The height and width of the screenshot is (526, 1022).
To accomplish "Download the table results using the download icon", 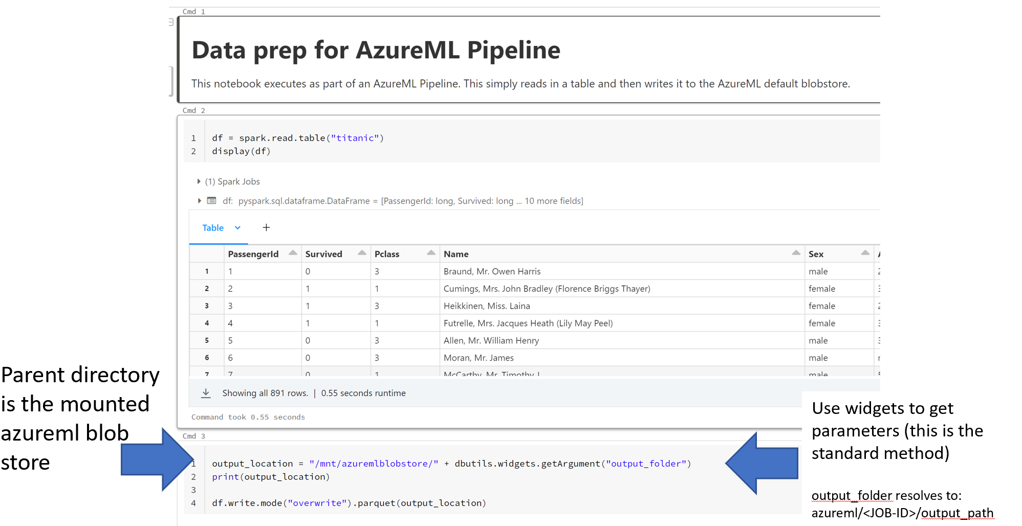I will tap(206, 393).
